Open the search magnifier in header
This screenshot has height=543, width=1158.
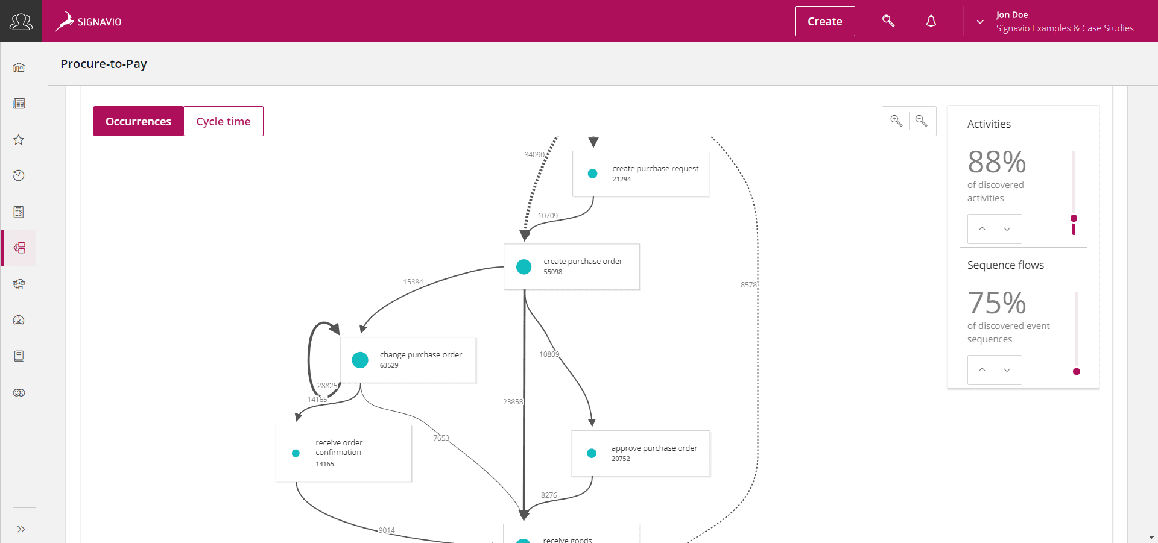(888, 21)
